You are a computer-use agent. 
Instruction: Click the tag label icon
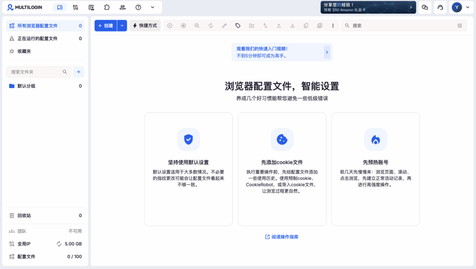pyautogui.click(x=238, y=26)
